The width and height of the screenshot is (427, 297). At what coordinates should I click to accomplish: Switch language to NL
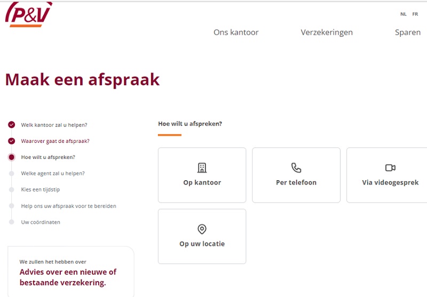pos(404,14)
